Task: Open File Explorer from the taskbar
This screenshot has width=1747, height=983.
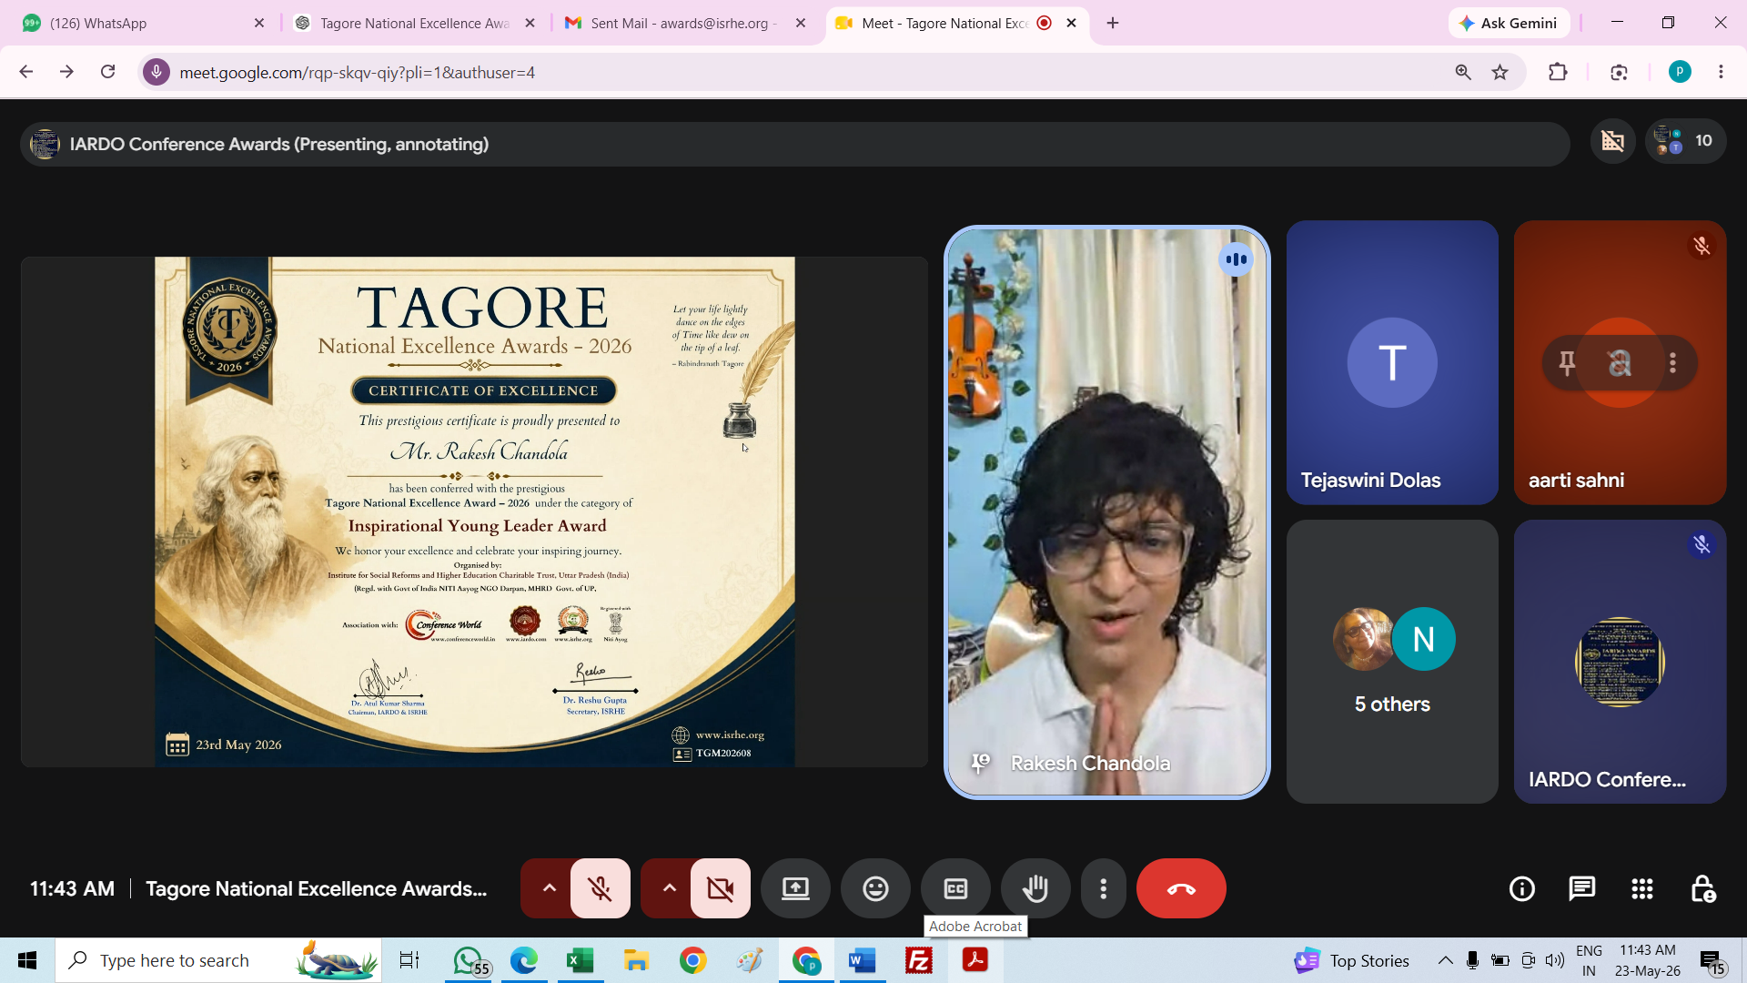Action: point(636,960)
